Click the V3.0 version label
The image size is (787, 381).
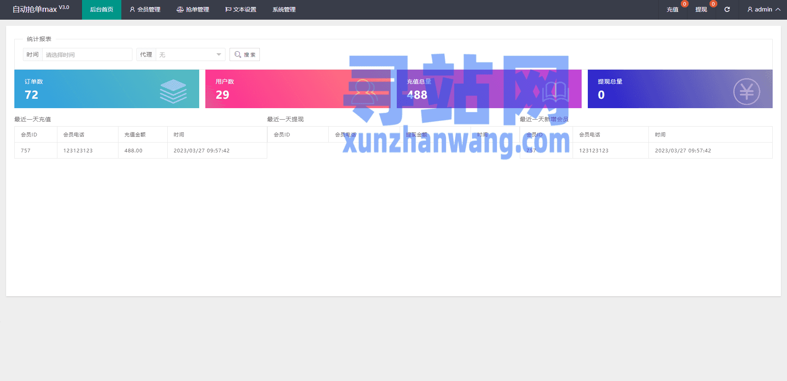[64, 7]
